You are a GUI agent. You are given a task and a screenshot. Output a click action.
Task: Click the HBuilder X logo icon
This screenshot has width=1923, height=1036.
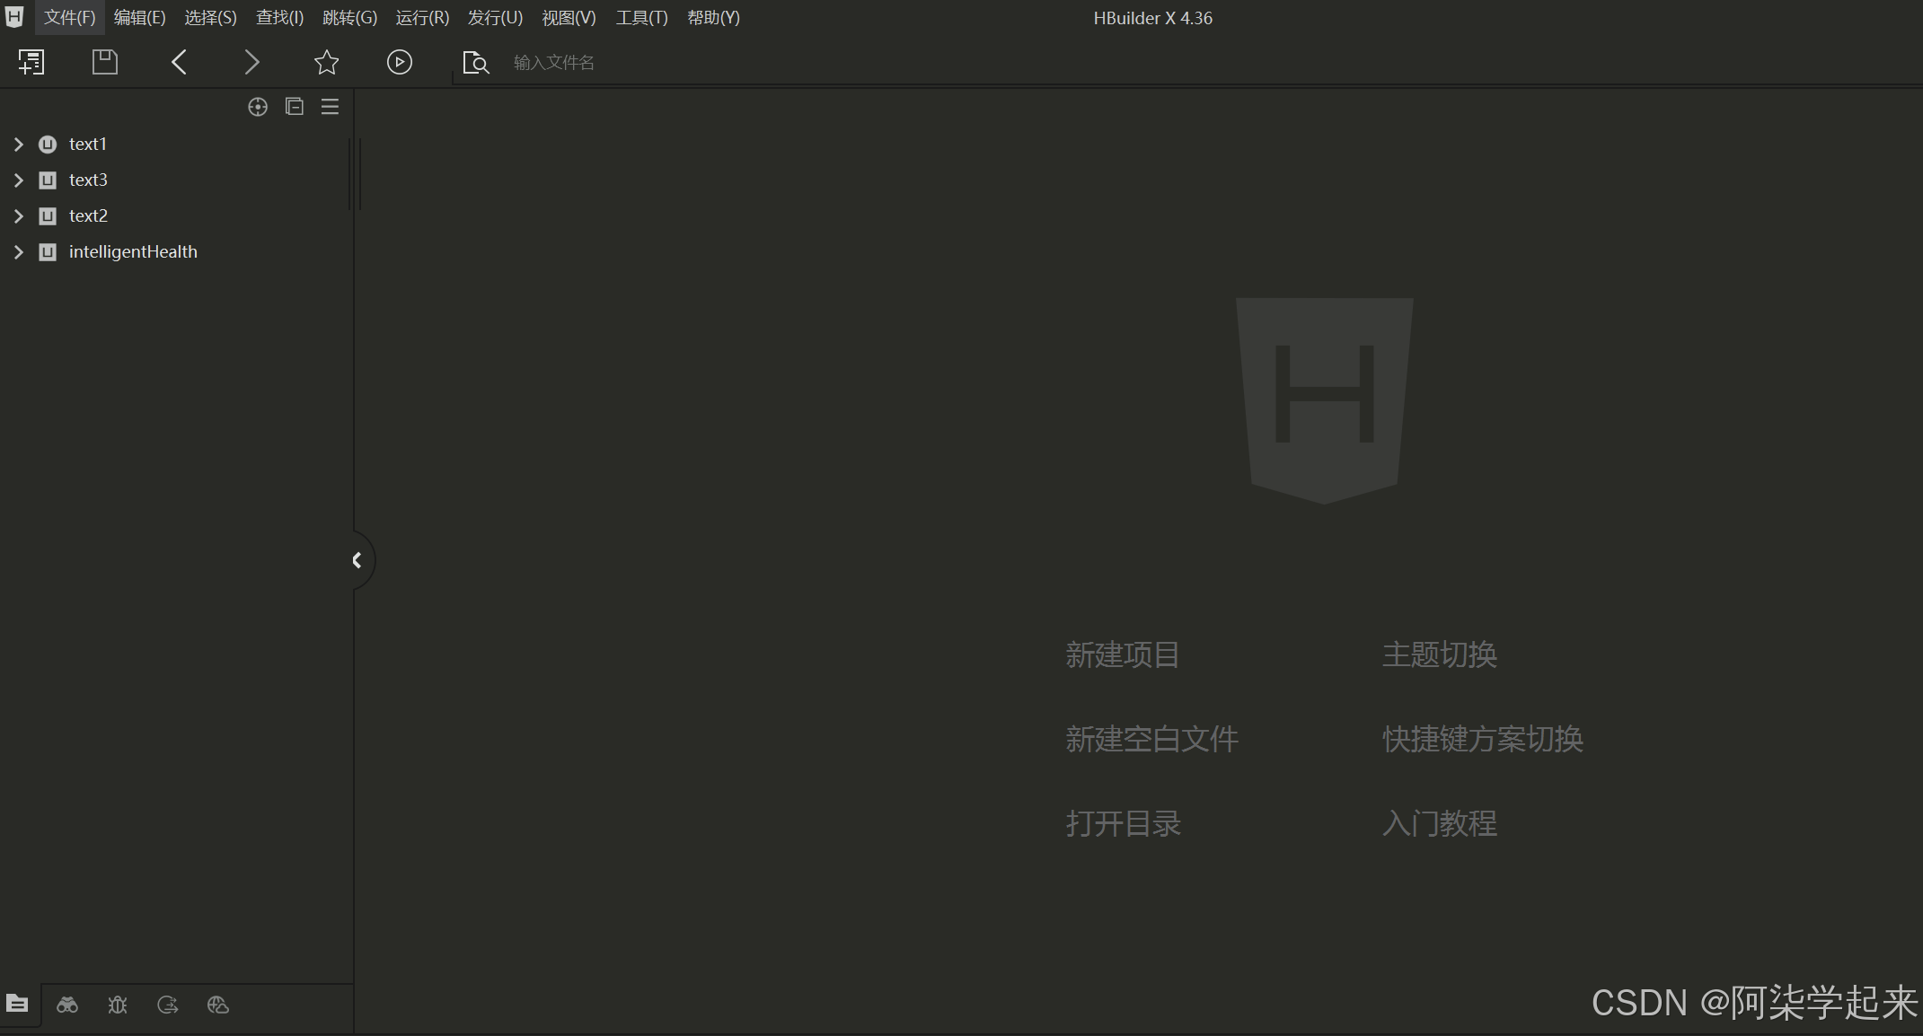(x=14, y=16)
